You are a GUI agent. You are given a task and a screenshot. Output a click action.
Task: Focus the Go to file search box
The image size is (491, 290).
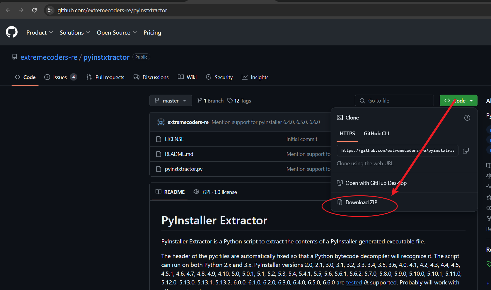click(x=394, y=100)
